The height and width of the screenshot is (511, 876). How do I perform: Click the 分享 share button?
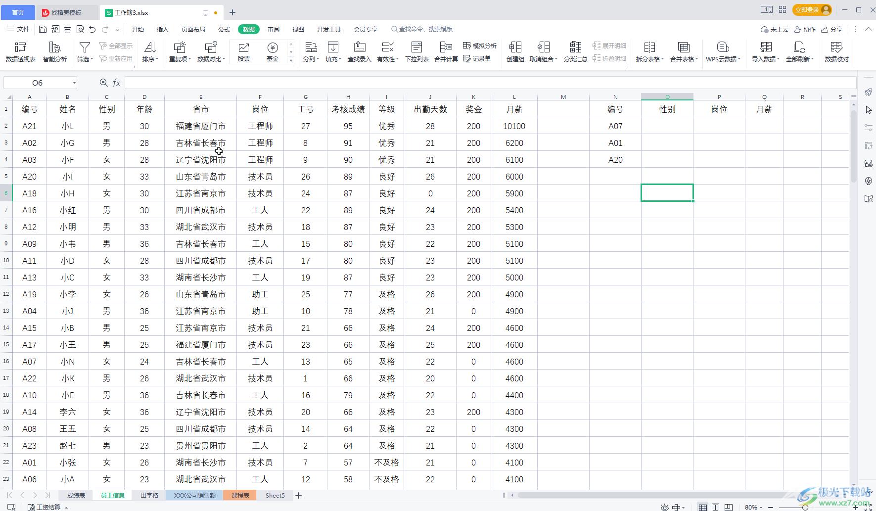point(831,29)
